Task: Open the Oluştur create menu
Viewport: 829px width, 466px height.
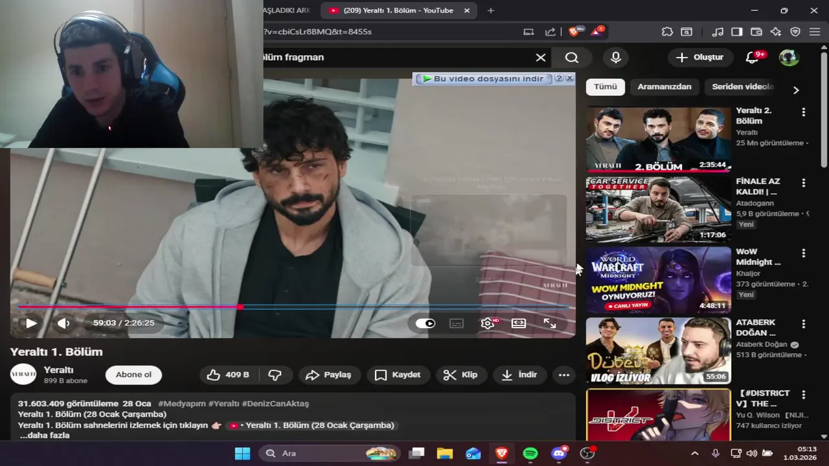Action: tap(699, 57)
